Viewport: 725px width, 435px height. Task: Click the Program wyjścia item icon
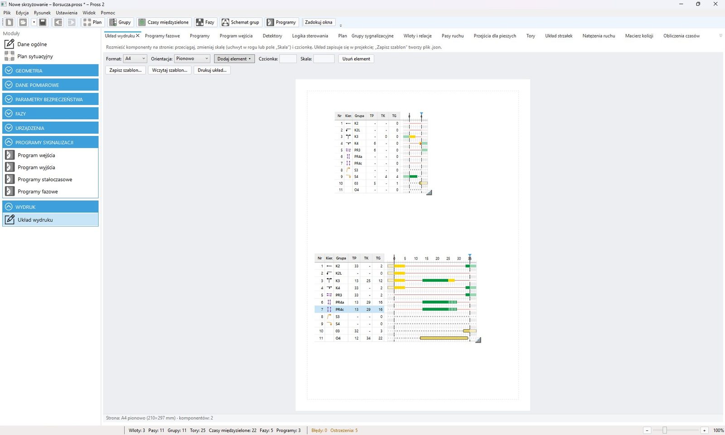(x=10, y=167)
